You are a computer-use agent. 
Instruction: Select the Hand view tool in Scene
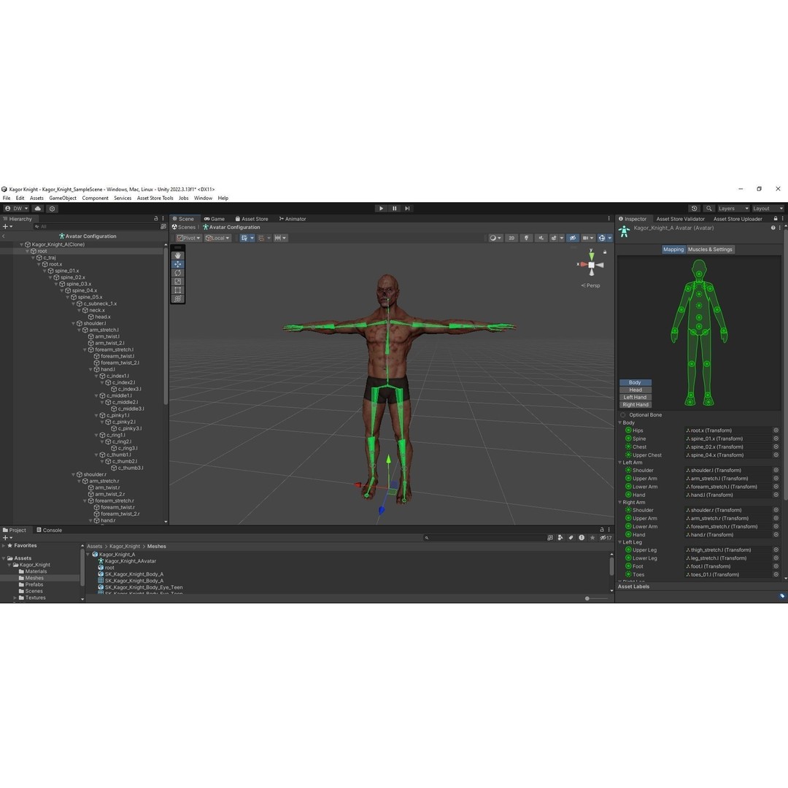pyautogui.click(x=178, y=256)
